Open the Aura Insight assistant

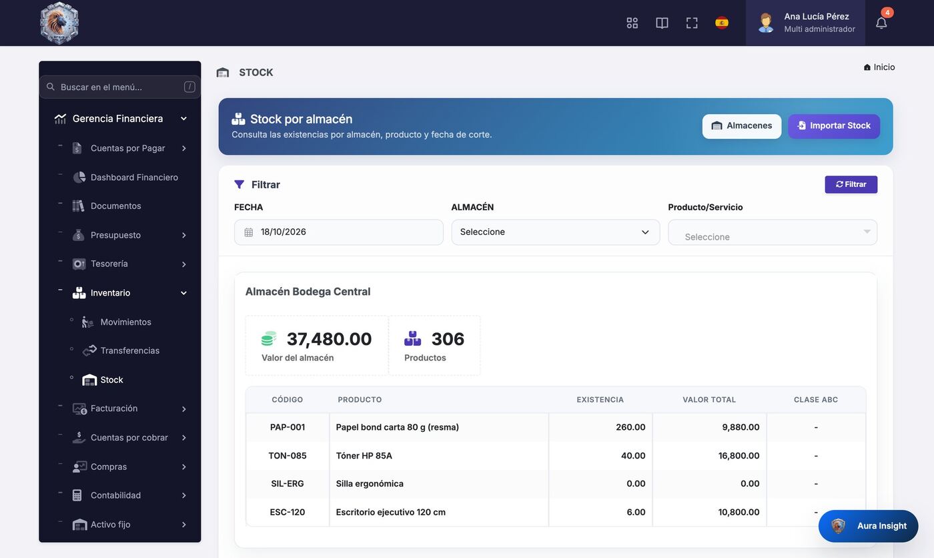click(869, 526)
